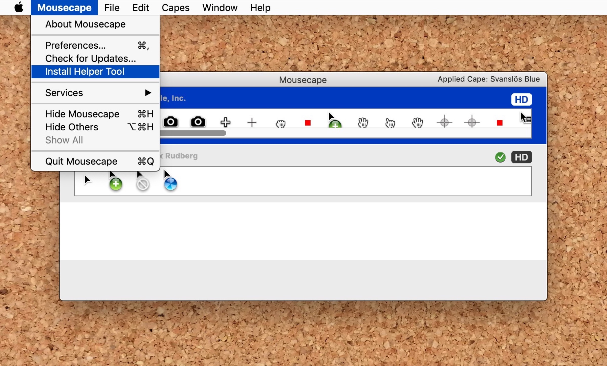Open the File menu
The width and height of the screenshot is (607, 366).
pos(112,8)
